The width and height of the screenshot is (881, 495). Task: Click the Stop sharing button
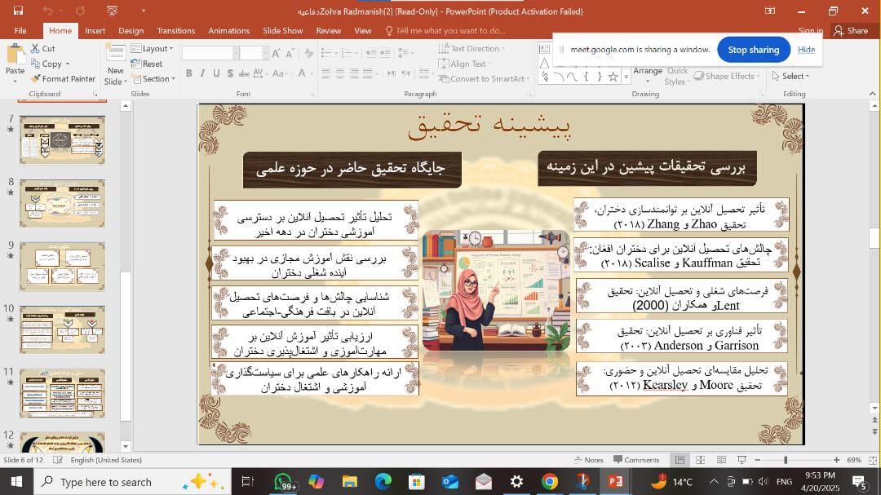(x=753, y=50)
